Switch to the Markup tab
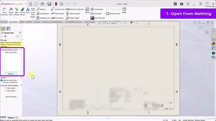216x121 pixels. pyautogui.click(x=29, y=22)
